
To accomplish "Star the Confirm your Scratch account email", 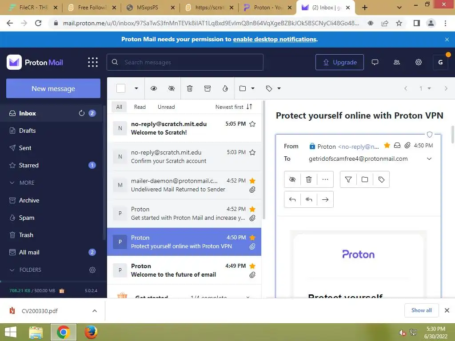I will [x=252, y=153].
